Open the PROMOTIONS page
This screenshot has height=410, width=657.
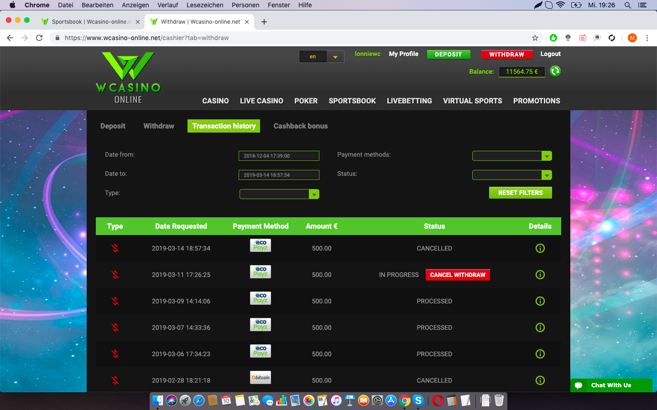[x=537, y=101]
